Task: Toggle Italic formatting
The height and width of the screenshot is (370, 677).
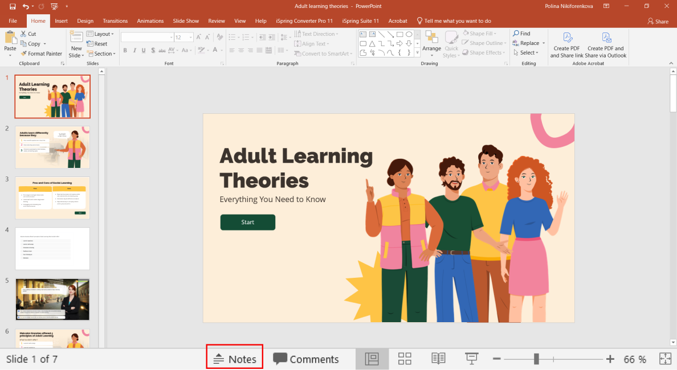Action: coord(134,51)
